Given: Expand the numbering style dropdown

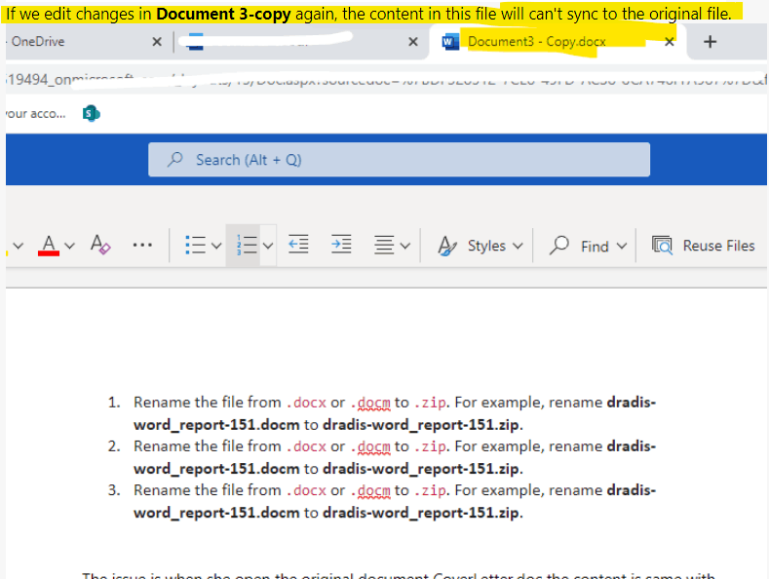Looking at the screenshot, I should [x=268, y=246].
